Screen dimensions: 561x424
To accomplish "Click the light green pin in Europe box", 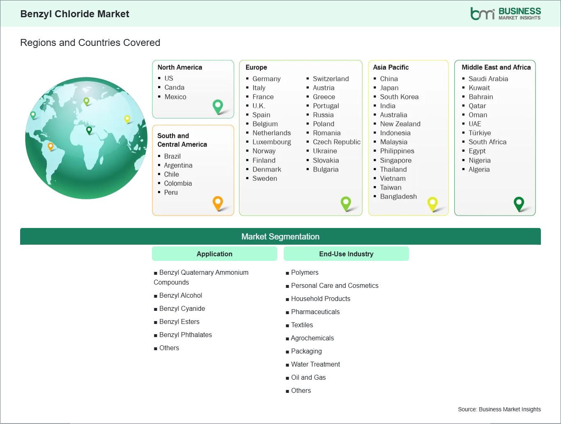I will click(x=346, y=203).
